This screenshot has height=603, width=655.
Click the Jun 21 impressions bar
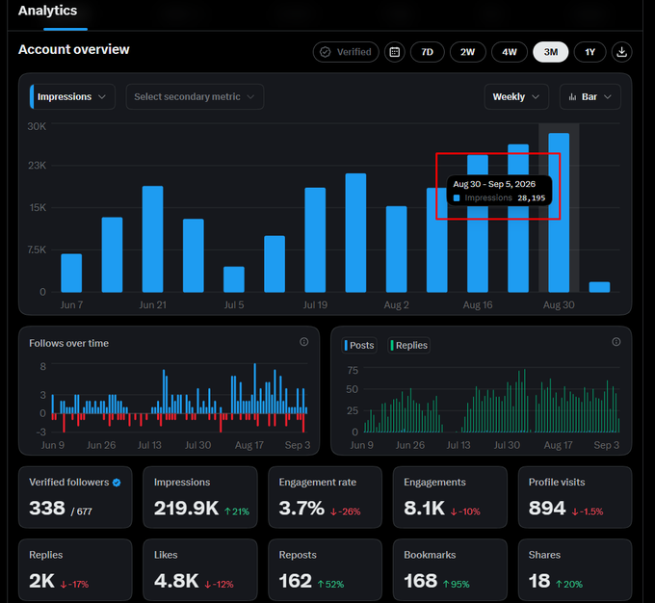152,239
